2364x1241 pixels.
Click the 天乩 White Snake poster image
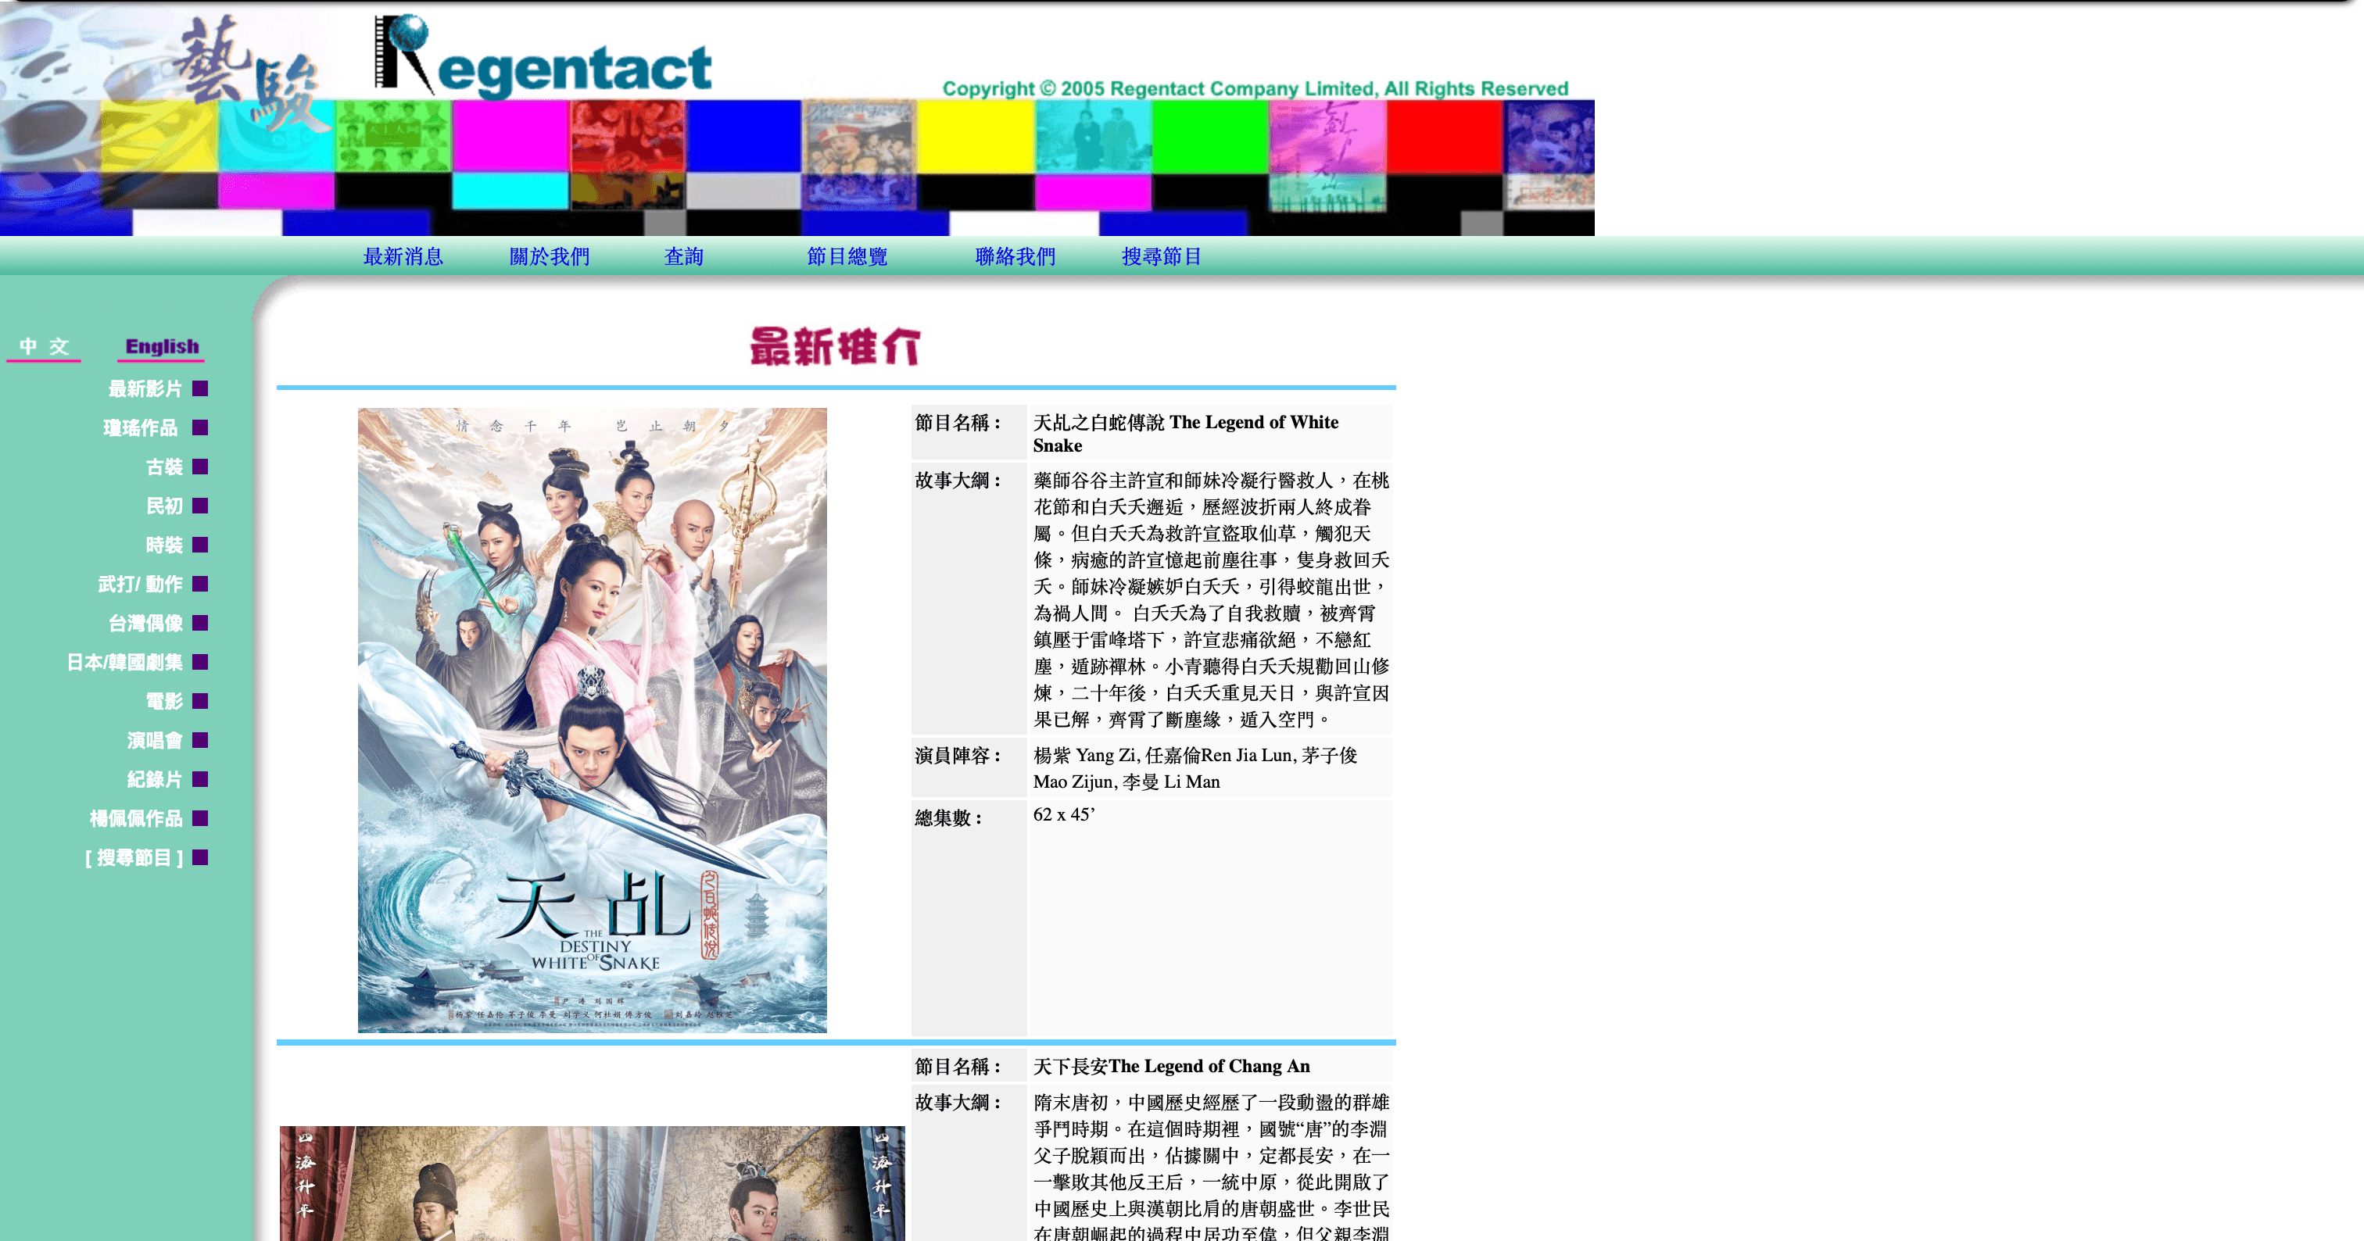[x=592, y=720]
